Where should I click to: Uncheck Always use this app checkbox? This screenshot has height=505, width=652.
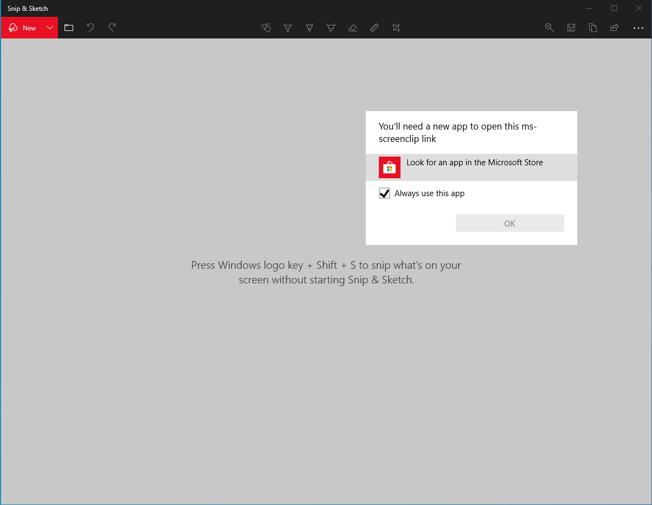pyautogui.click(x=384, y=193)
